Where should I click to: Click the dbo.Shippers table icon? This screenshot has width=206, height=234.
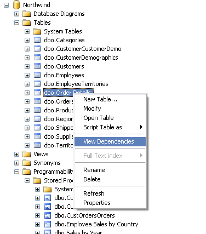point(37,128)
